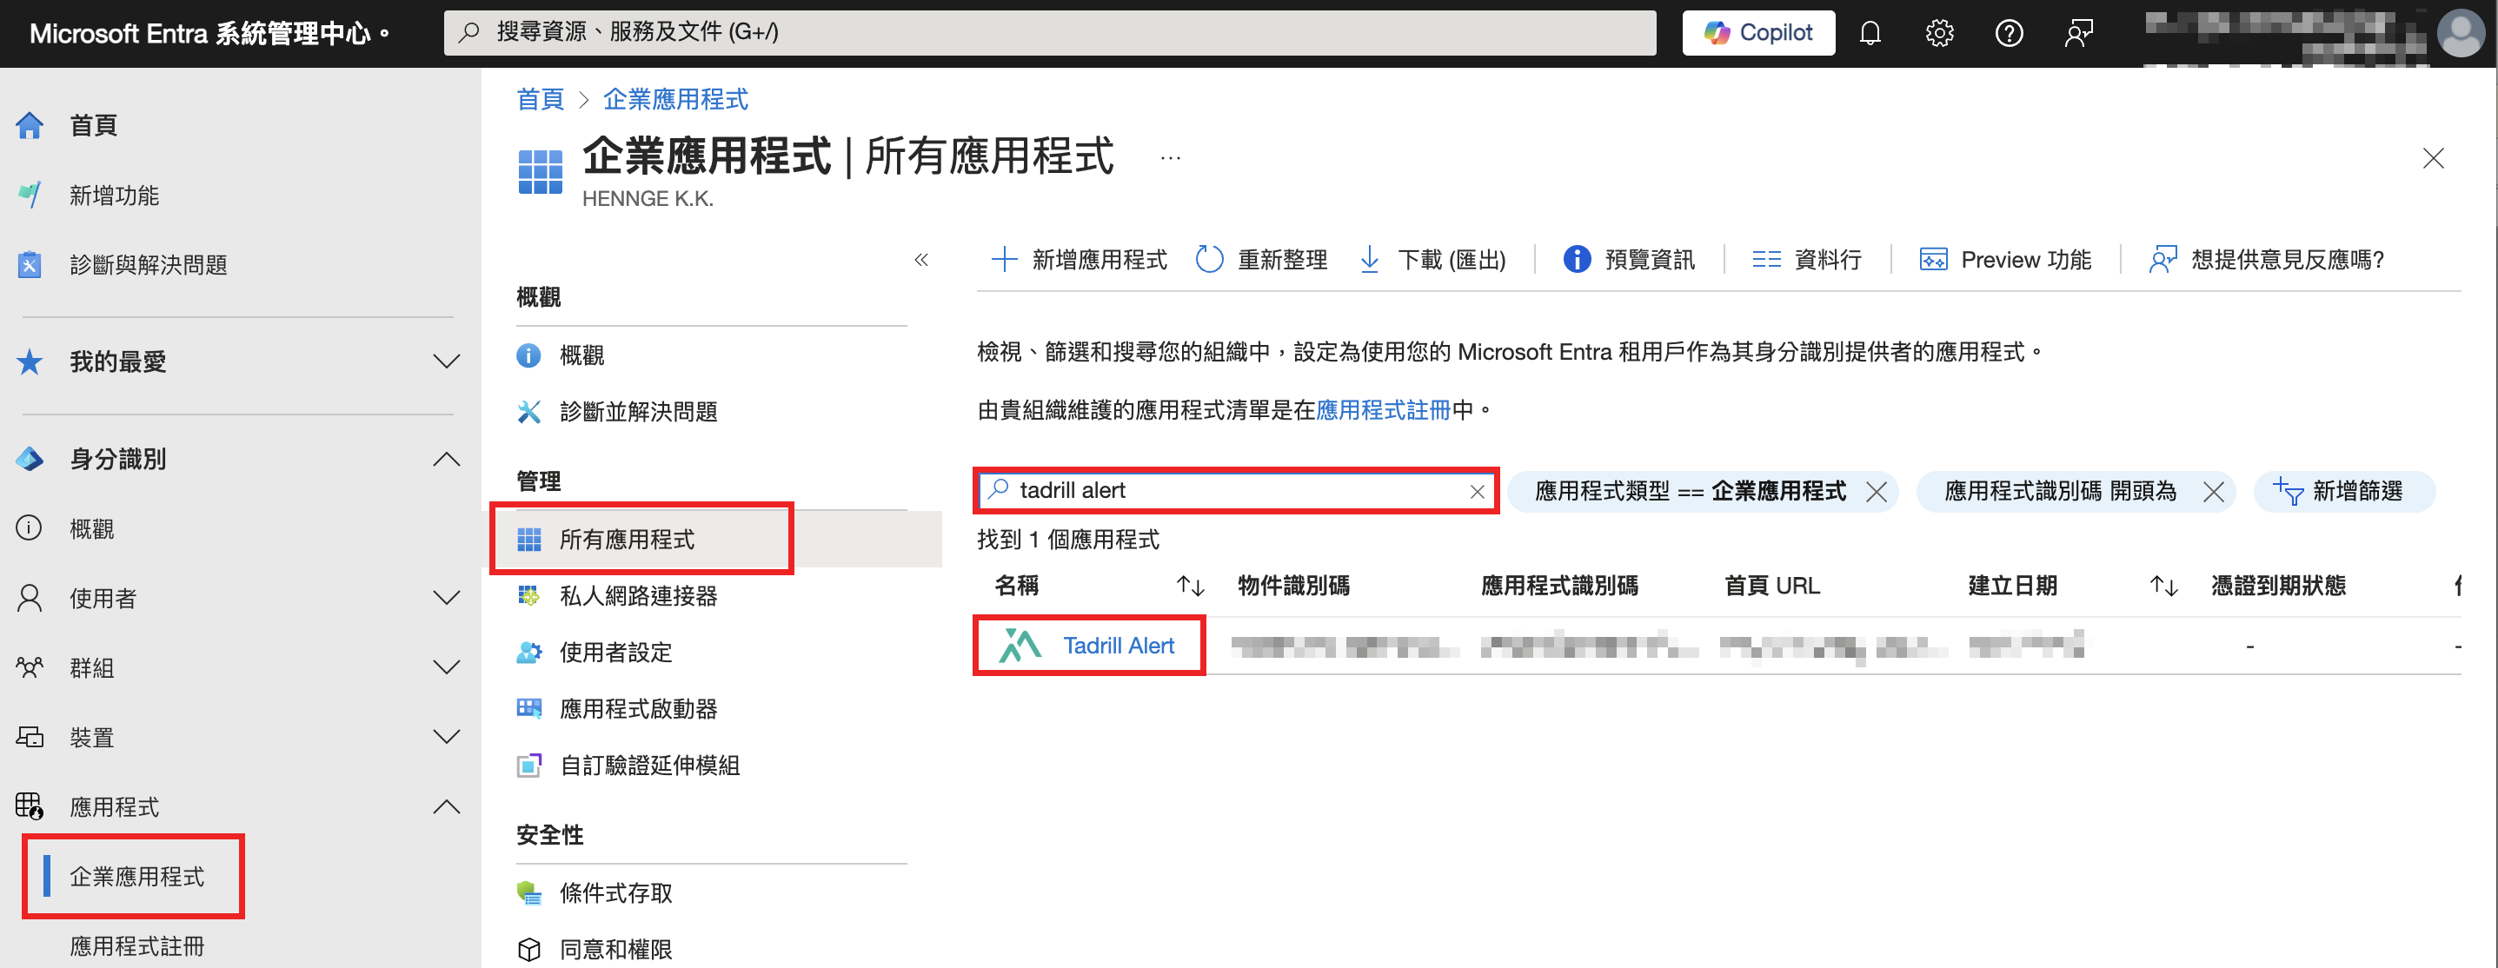Click the 企業應用程式 breadcrumb link
2498x968 pixels.
click(675, 99)
